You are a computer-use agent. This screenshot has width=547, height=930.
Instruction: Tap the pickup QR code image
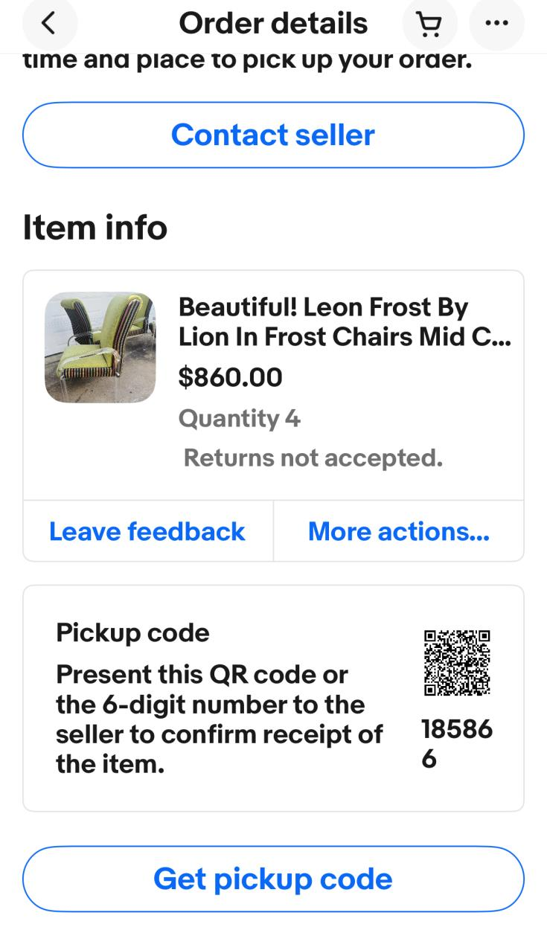(x=457, y=663)
